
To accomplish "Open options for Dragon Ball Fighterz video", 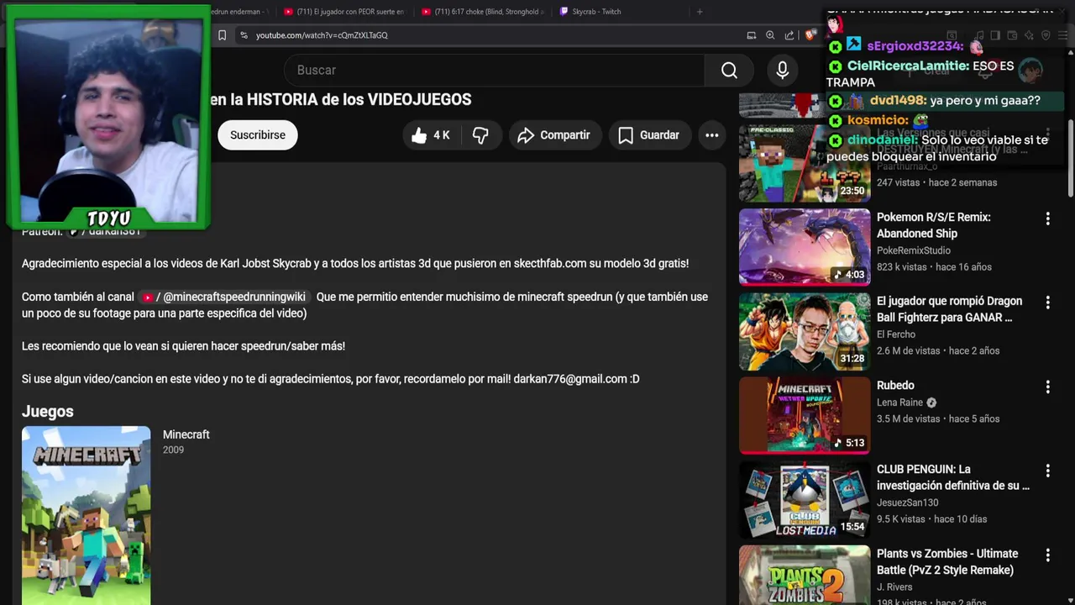I will pos(1047,302).
